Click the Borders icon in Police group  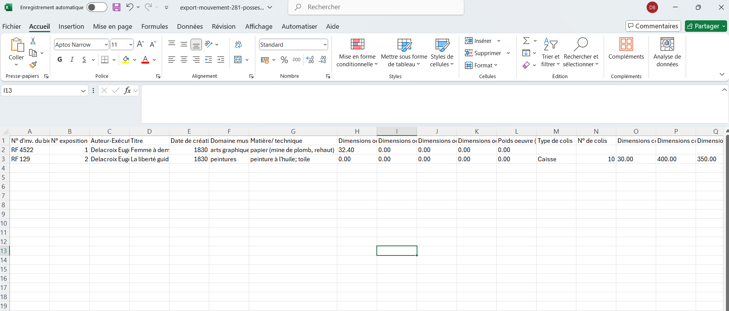tap(105, 59)
